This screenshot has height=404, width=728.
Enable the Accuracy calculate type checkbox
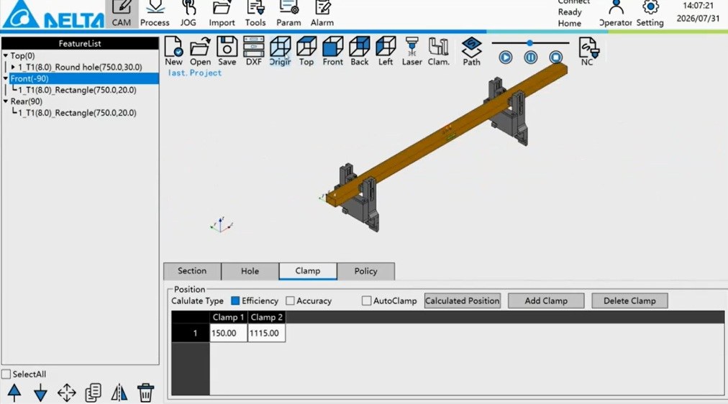pos(290,301)
